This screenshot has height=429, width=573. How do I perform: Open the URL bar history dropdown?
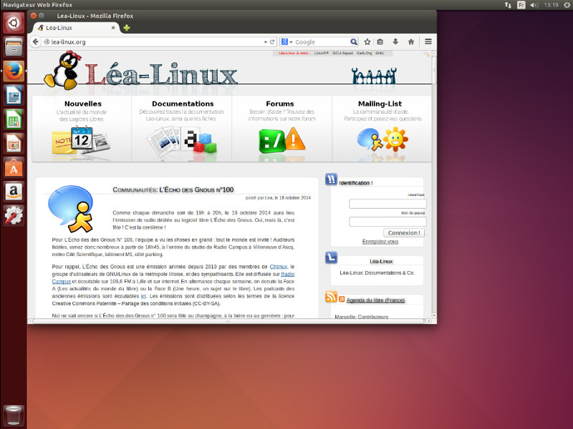click(x=264, y=42)
